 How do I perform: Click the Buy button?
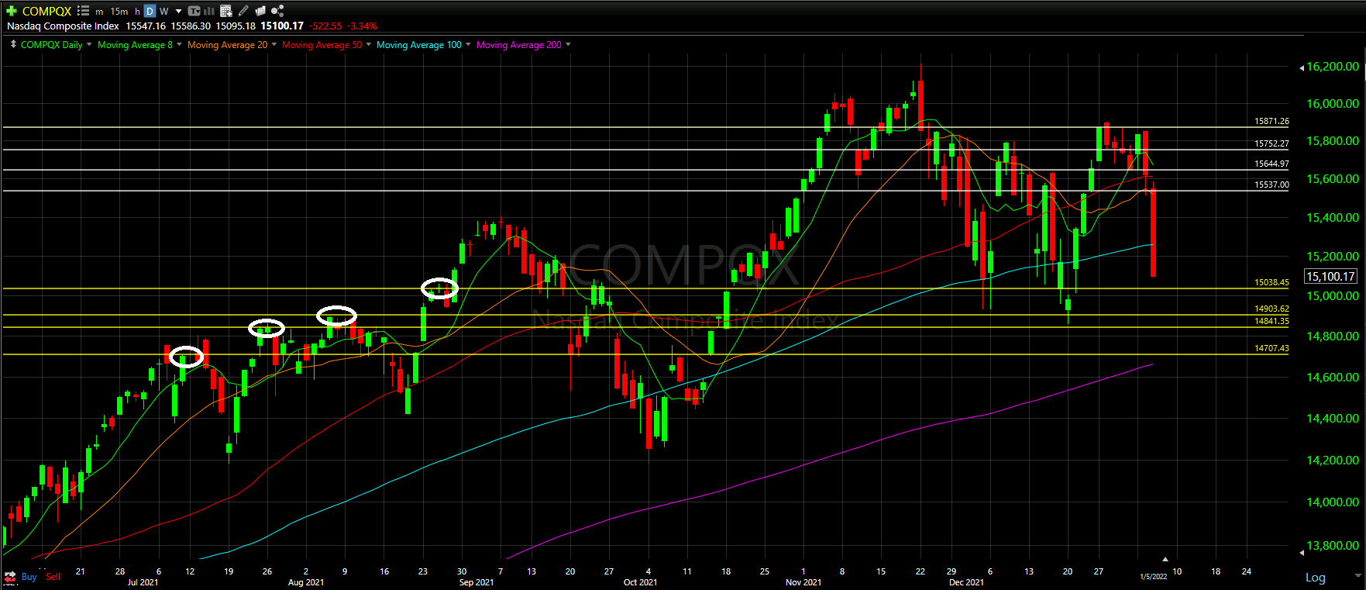click(x=29, y=577)
